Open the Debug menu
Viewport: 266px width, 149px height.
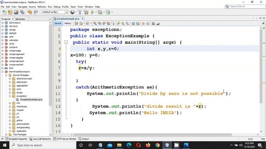click(57, 7)
